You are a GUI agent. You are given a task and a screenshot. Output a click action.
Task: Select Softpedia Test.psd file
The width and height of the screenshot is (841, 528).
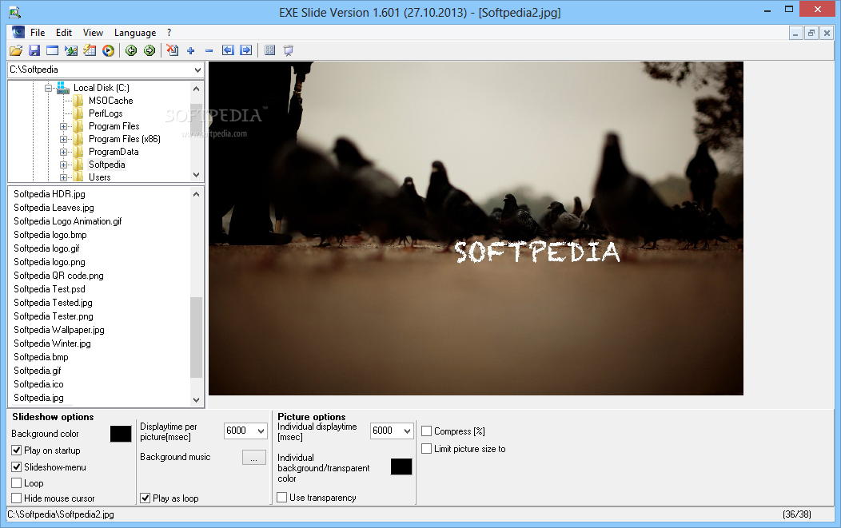click(50, 289)
